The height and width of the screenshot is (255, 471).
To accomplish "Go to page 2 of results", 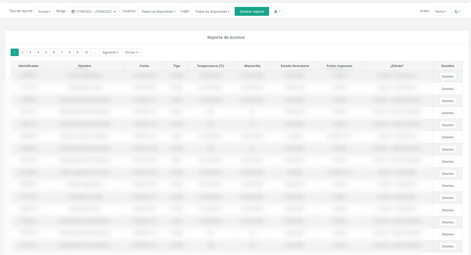I will [22, 52].
